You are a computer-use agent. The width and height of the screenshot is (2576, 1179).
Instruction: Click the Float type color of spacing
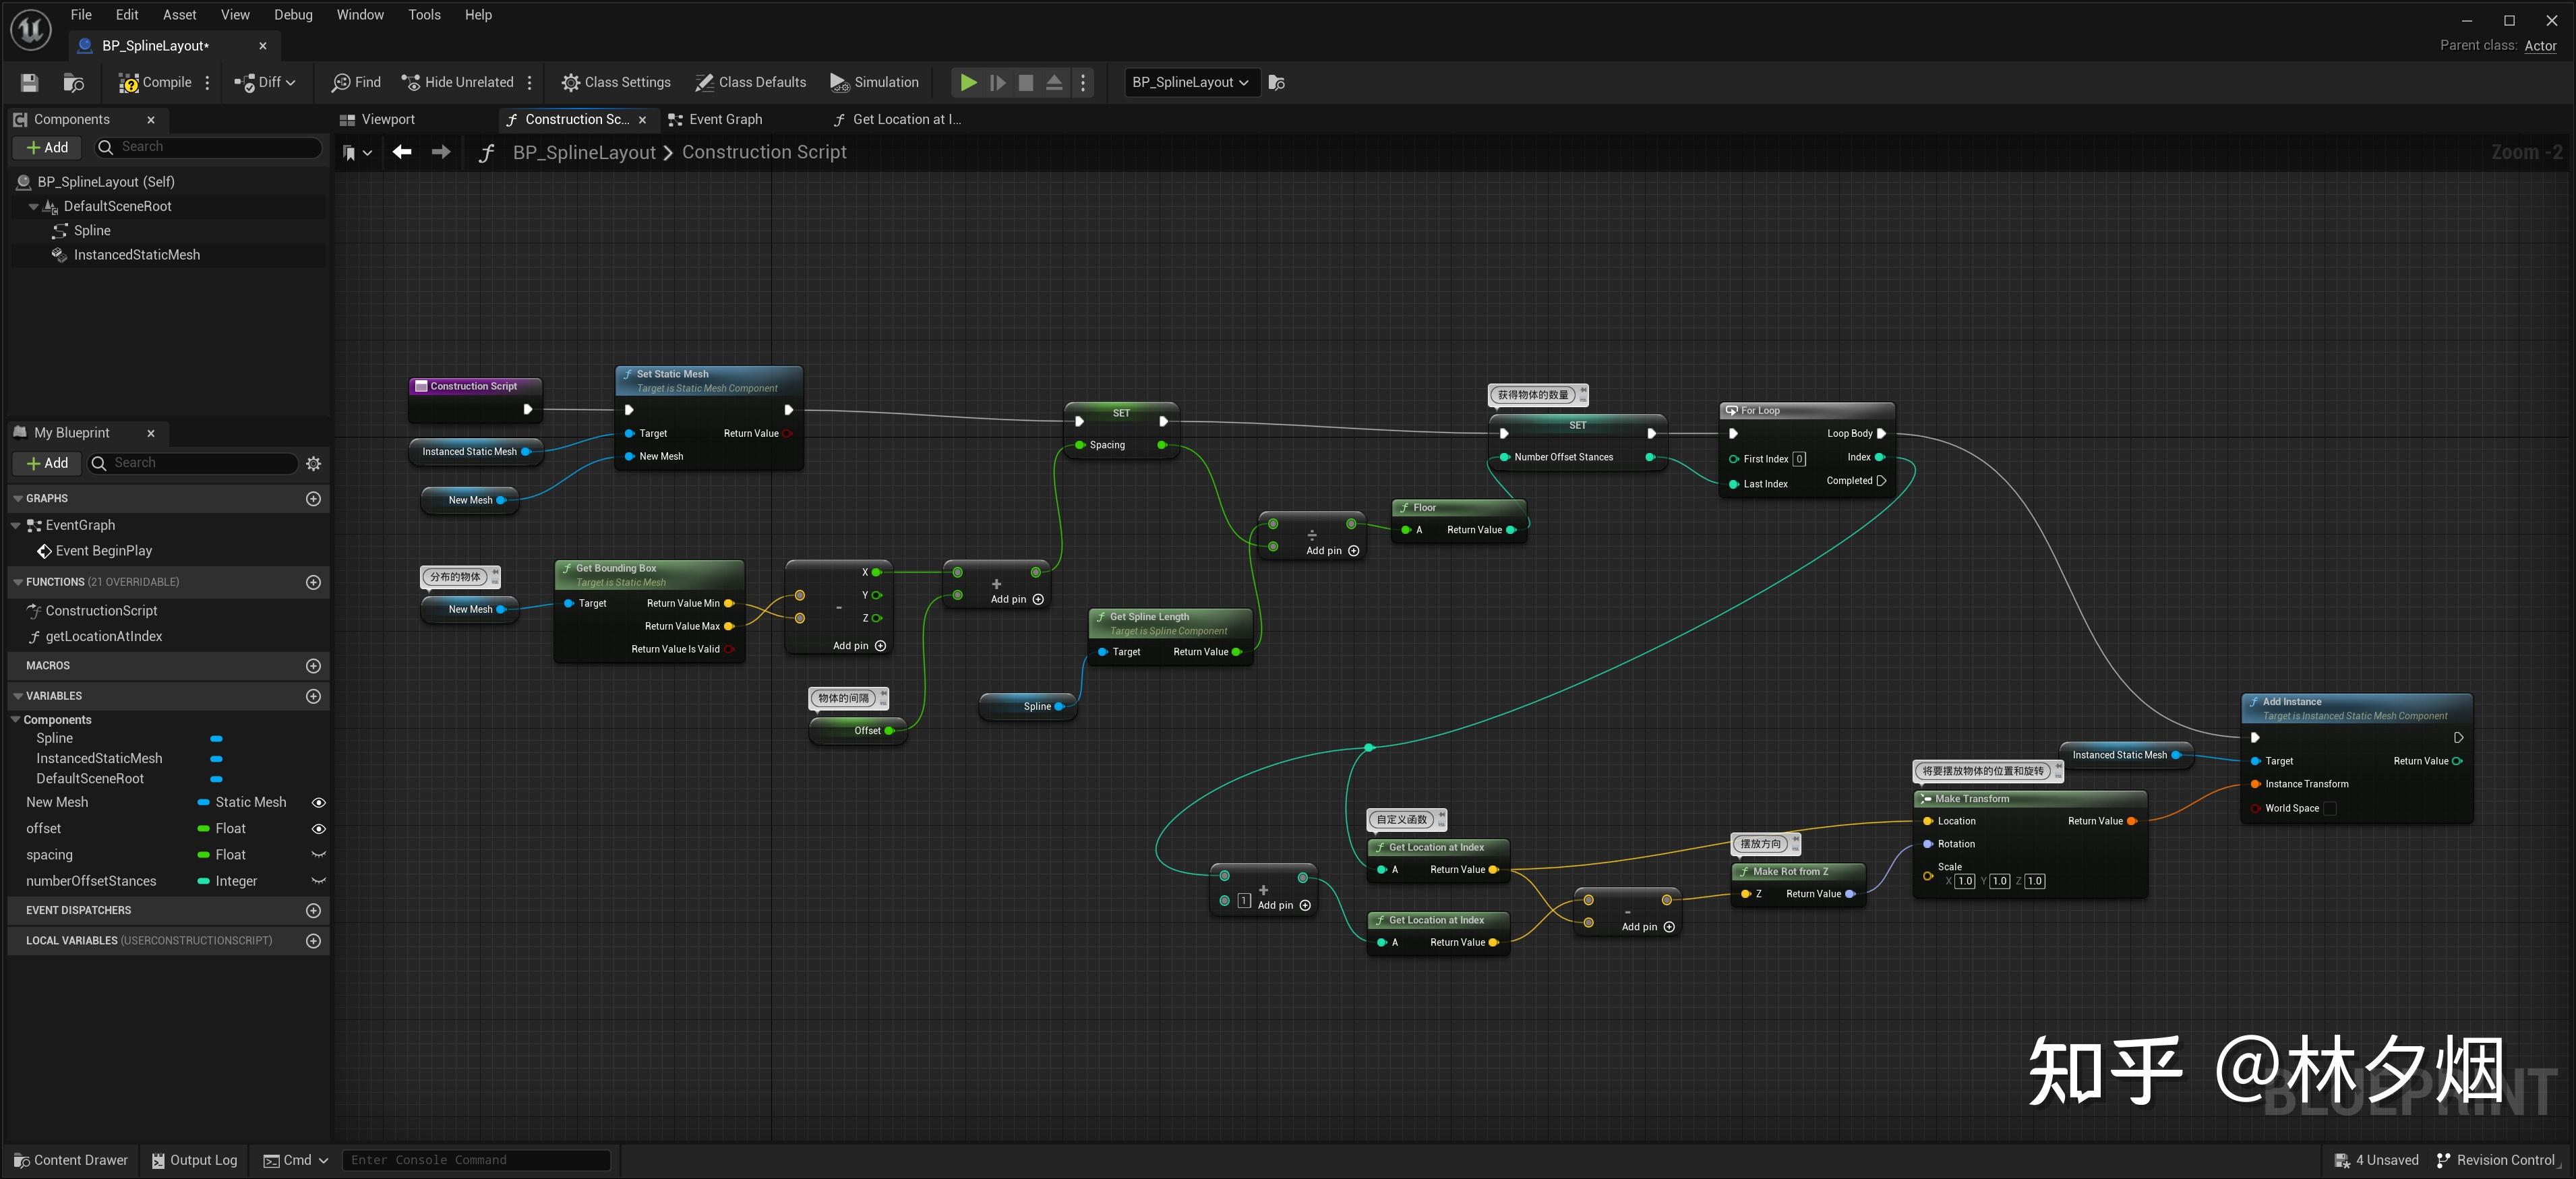click(204, 855)
